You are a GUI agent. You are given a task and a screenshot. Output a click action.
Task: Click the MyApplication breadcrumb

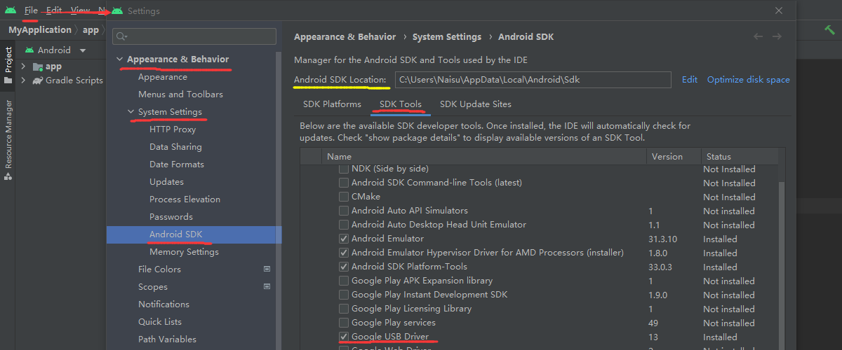[40, 30]
